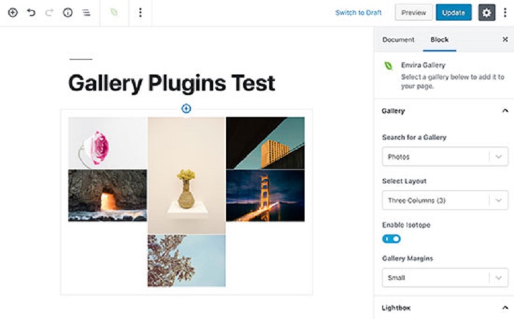514x319 pixels.
Task: Click the Switch to Draft link
Action: pos(358,13)
